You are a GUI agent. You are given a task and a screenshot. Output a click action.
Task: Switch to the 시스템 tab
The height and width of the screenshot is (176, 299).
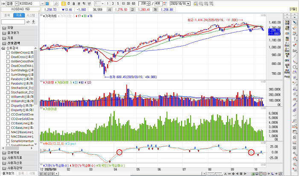pos(31,15)
